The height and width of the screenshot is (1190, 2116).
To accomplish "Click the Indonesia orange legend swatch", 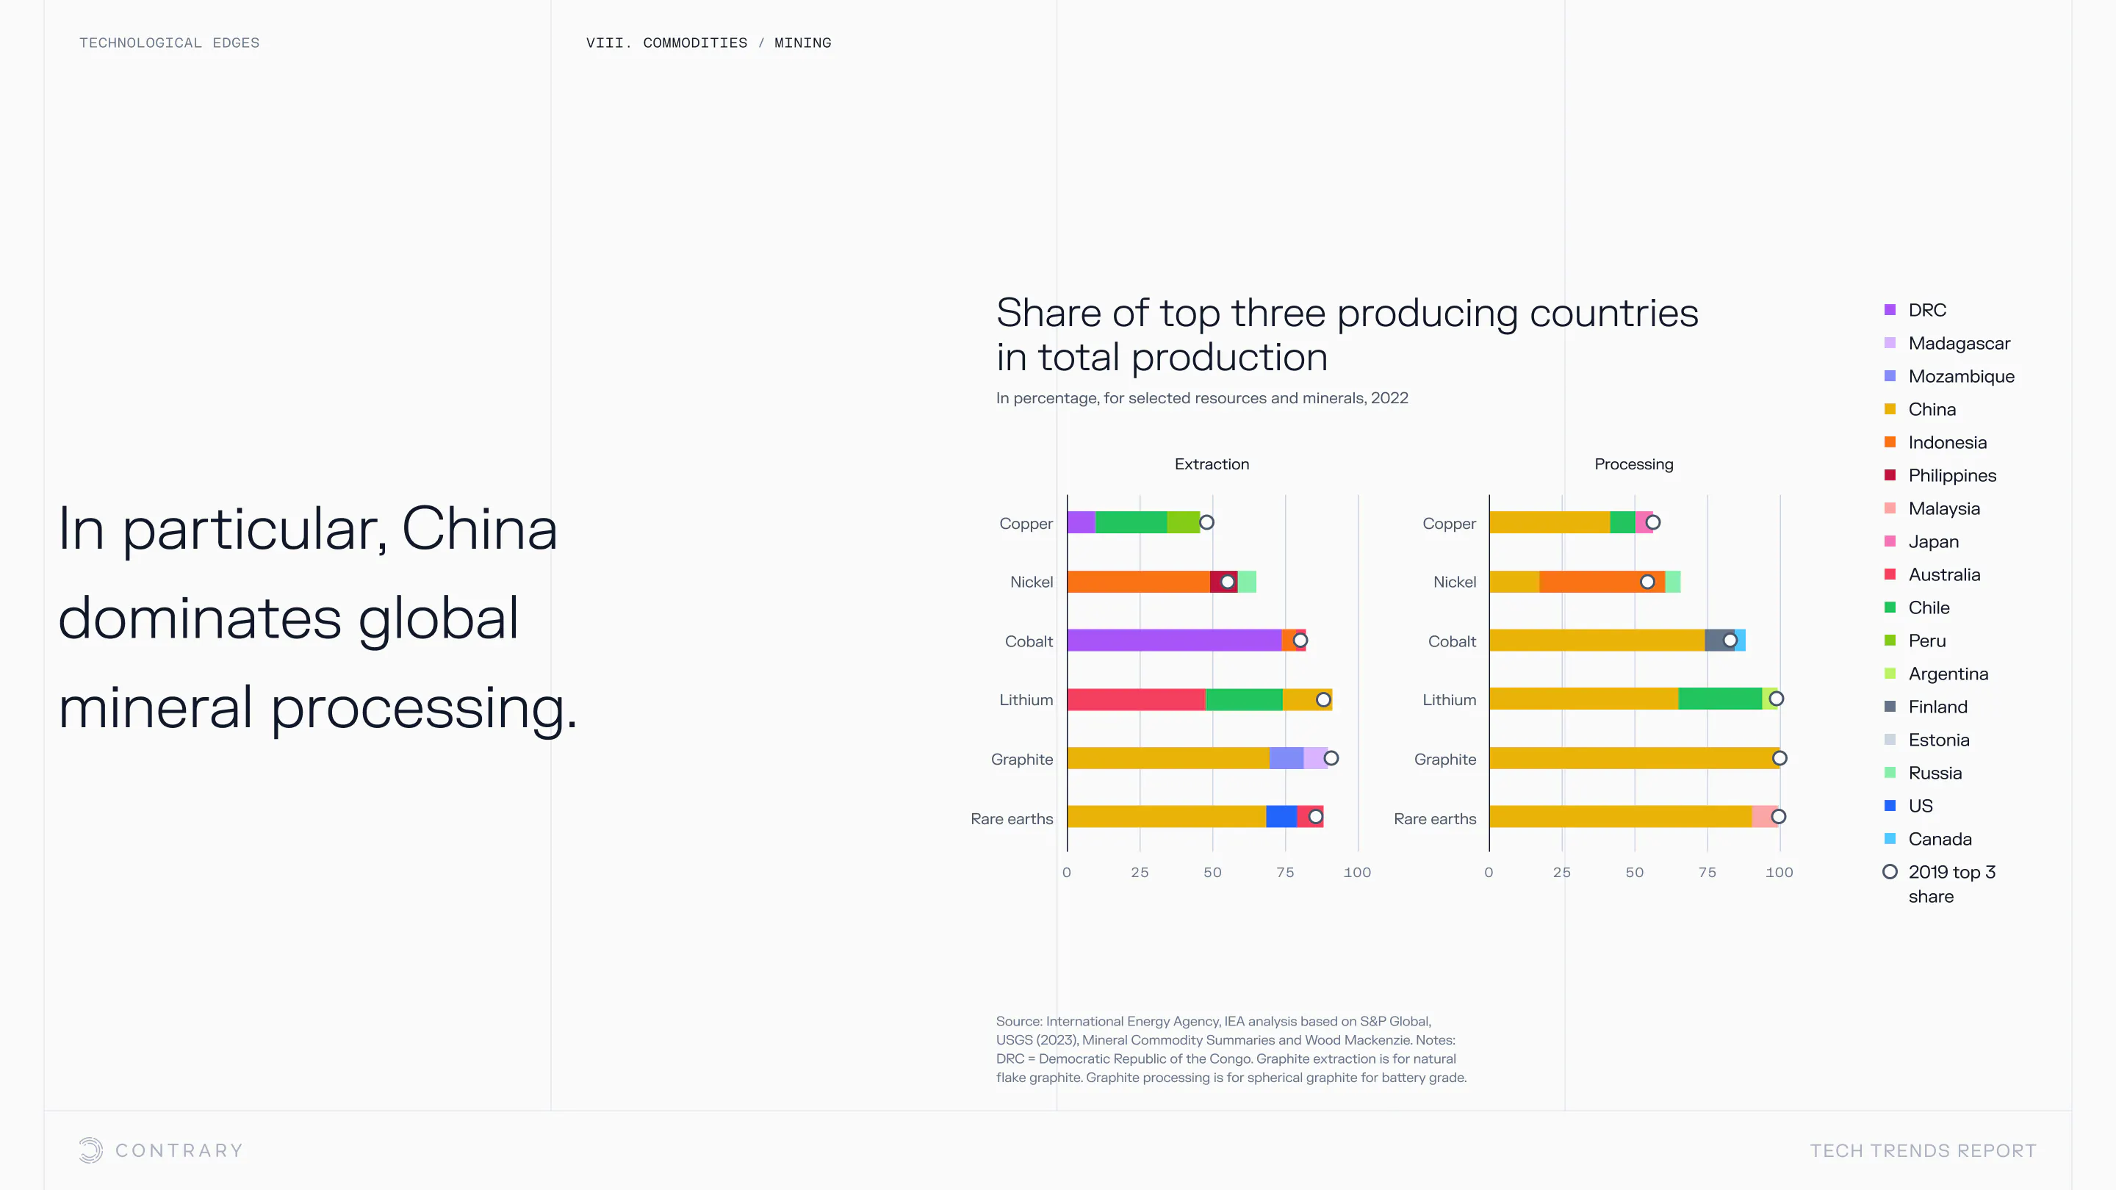I will point(1890,441).
